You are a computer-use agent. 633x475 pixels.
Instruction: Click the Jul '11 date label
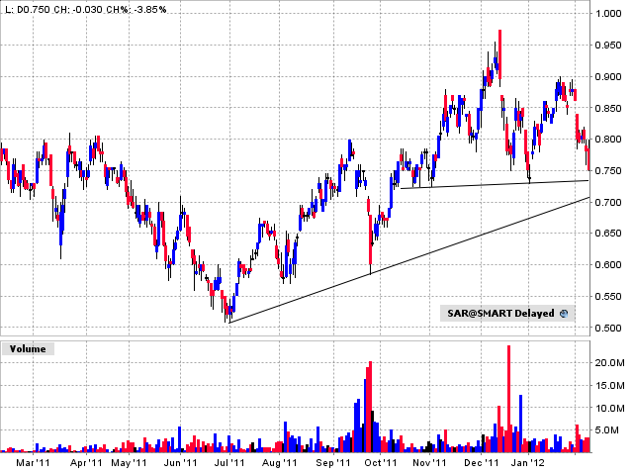click(229, 463)
